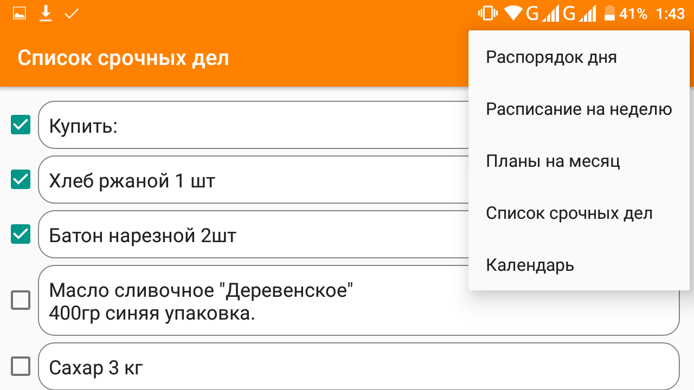This screenshot has height=390, width=694.
Task: Tap the image notification icon
Action: click(20, 14)
